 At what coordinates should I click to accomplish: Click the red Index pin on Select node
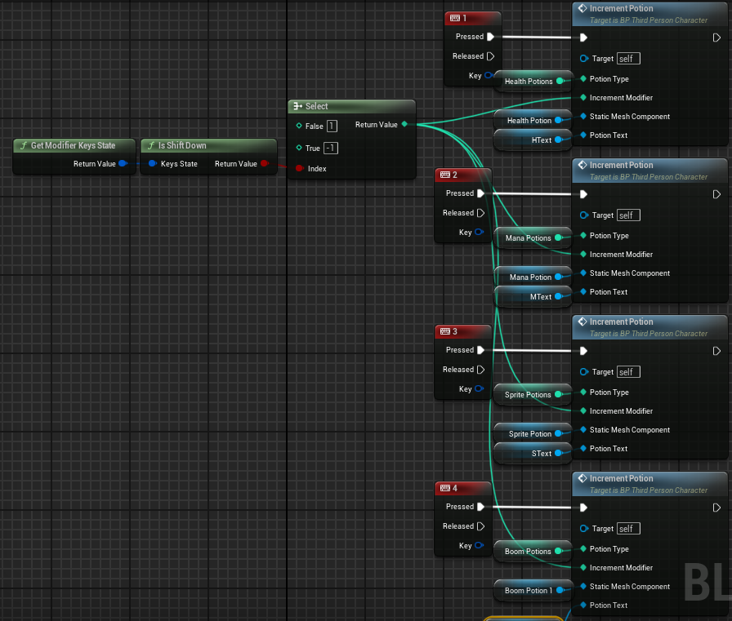[299, 169]
